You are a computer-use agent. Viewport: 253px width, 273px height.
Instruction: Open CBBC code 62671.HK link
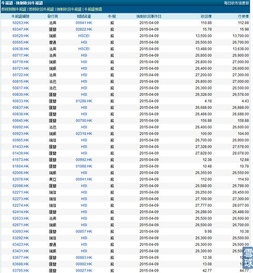21,225
